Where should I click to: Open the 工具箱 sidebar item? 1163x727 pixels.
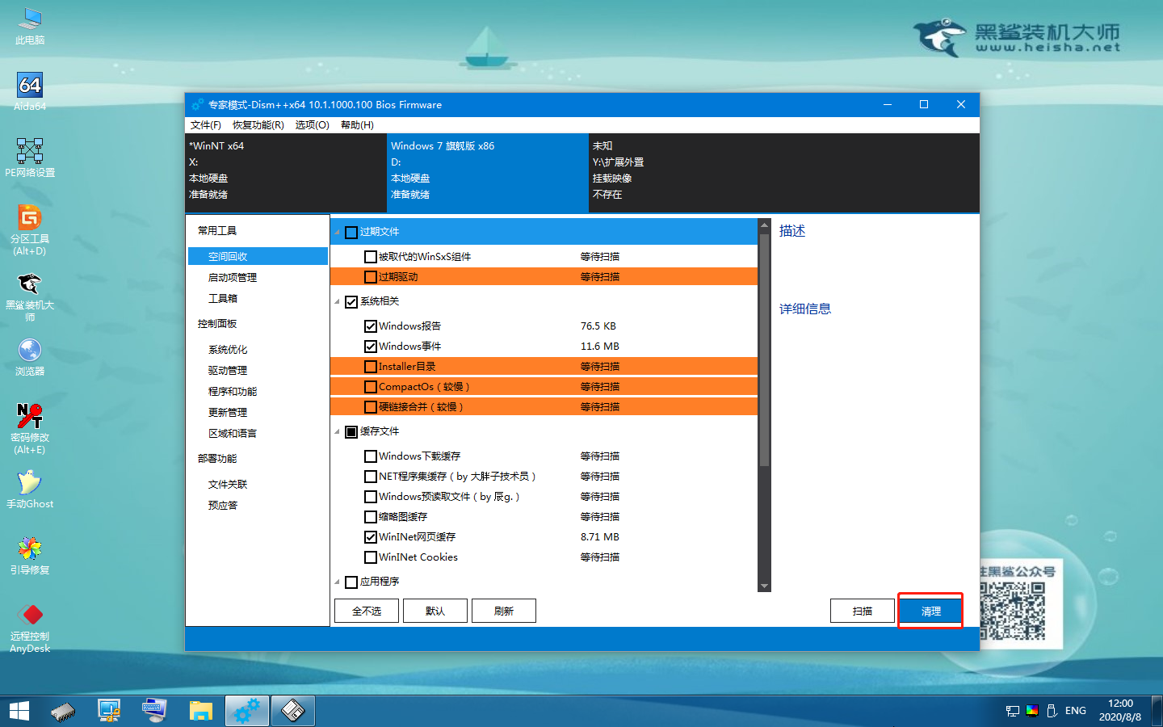[223, 298]
